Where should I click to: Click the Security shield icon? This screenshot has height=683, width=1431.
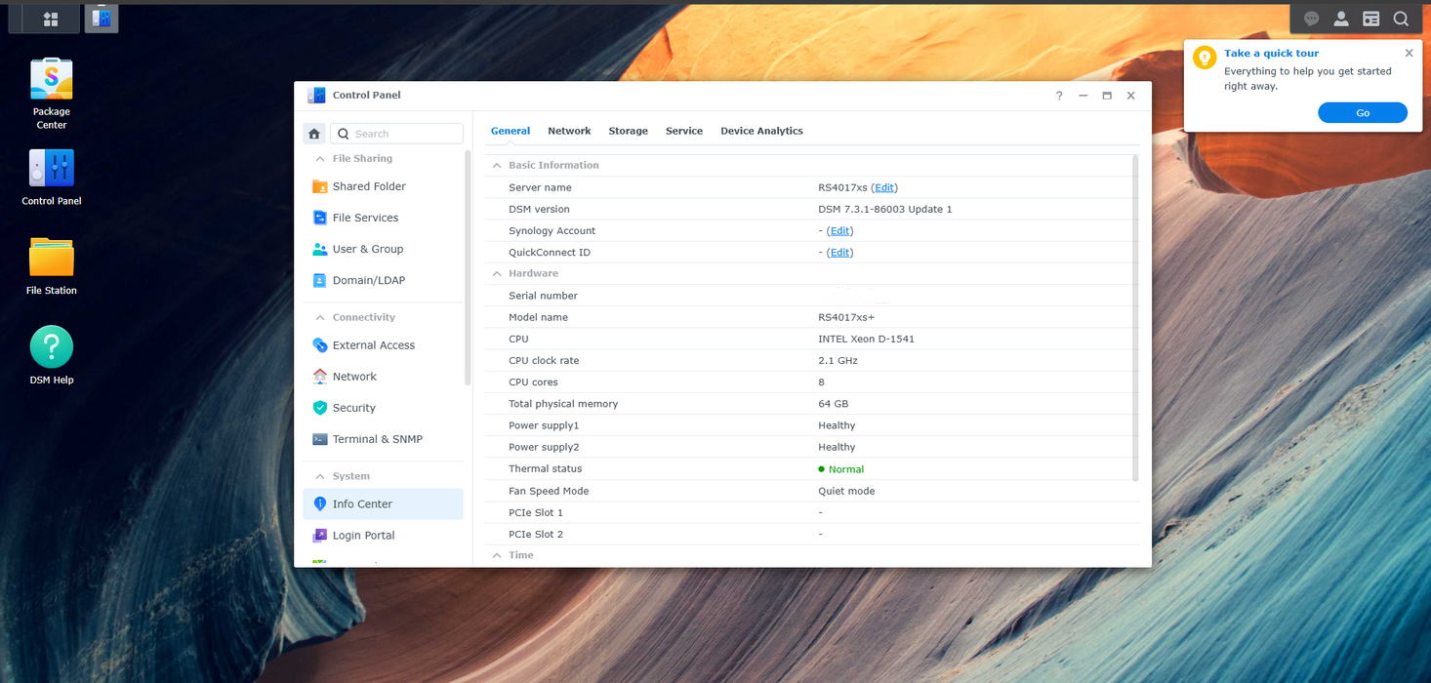pyautogui.click(x=319, y=408)
